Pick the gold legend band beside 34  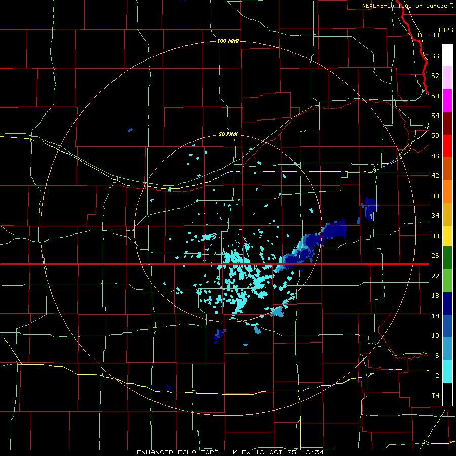point(447,215)
